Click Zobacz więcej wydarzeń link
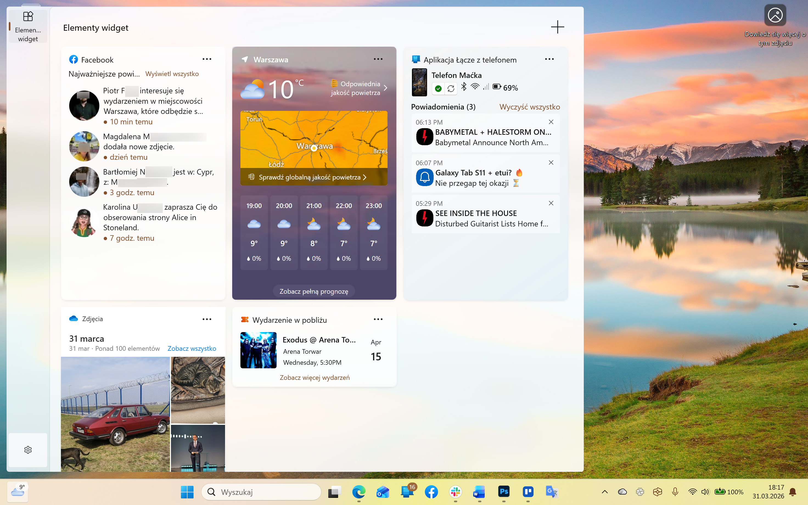 315,377
